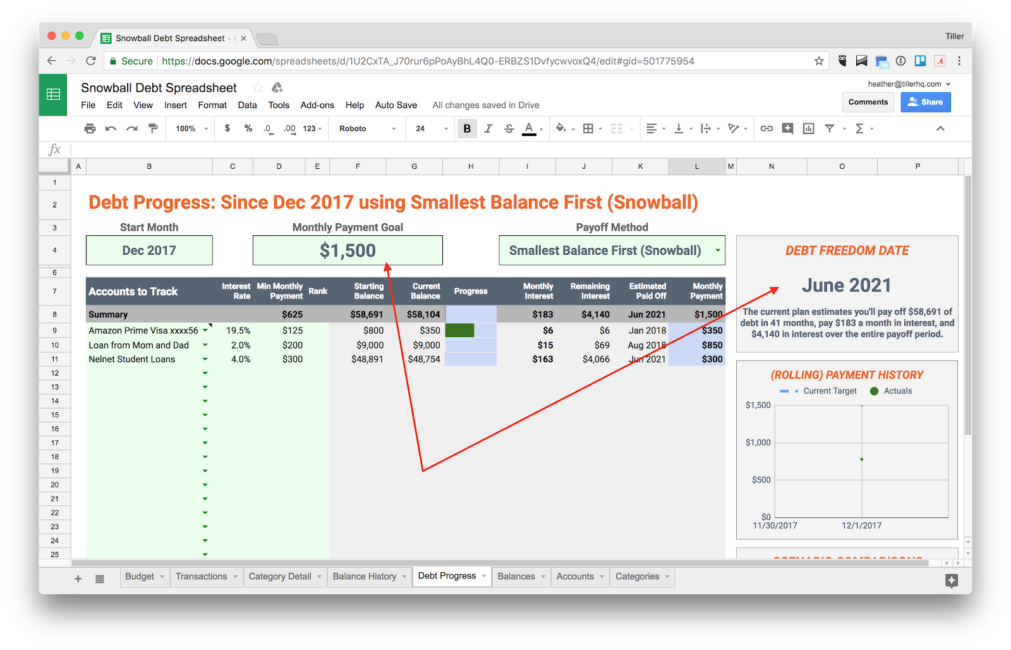Click the Drive folder icon beside the title

tap(277, 88)
